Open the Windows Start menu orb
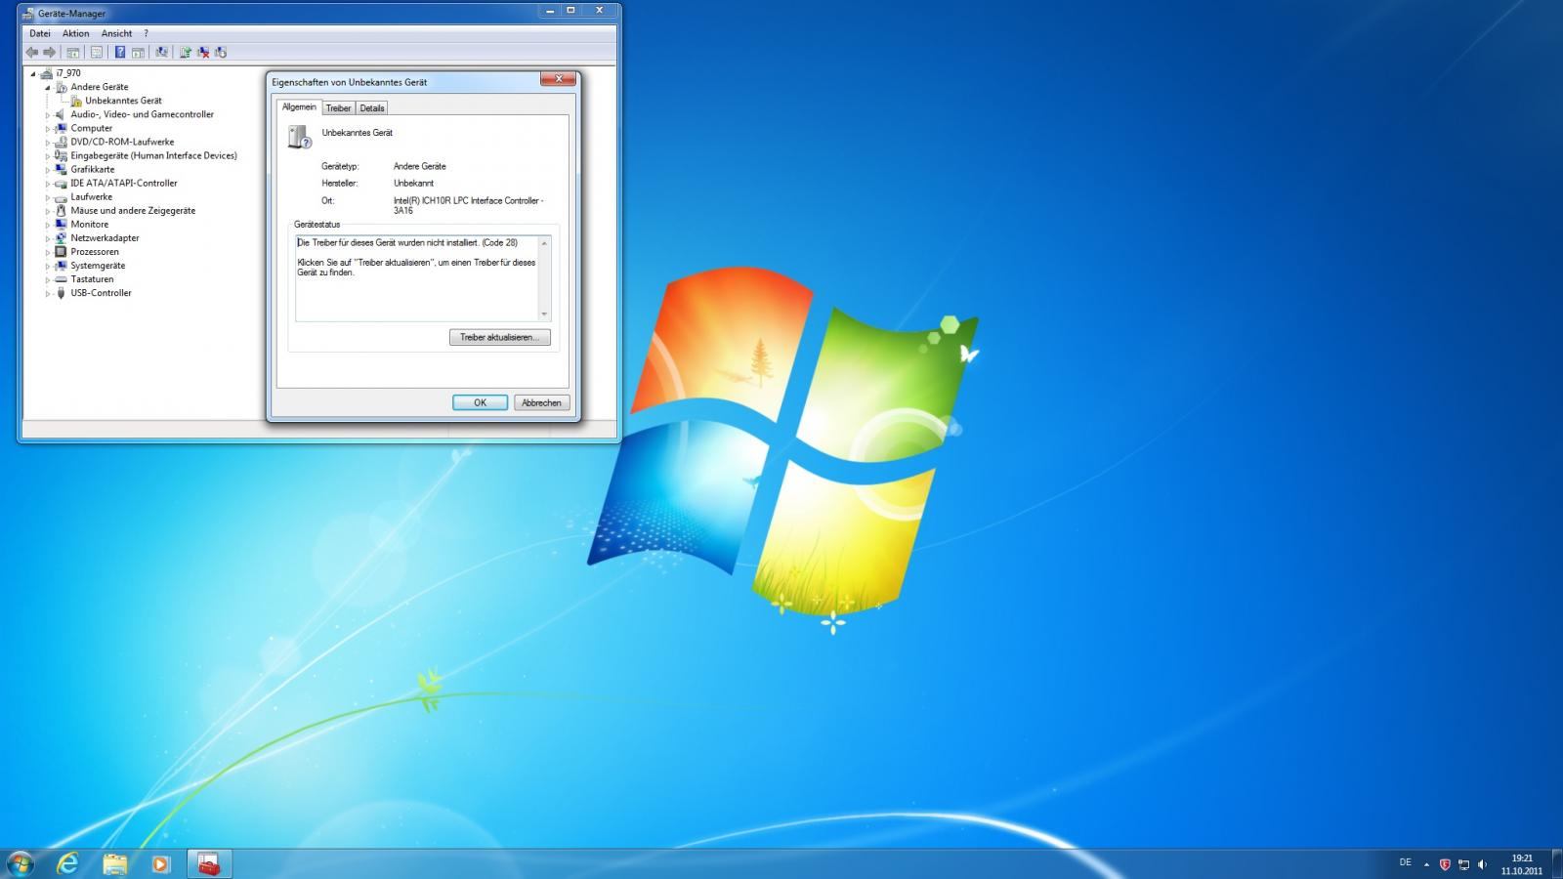Image resolution: width=1563 pixels, height=879 pixels. point(20,863)
